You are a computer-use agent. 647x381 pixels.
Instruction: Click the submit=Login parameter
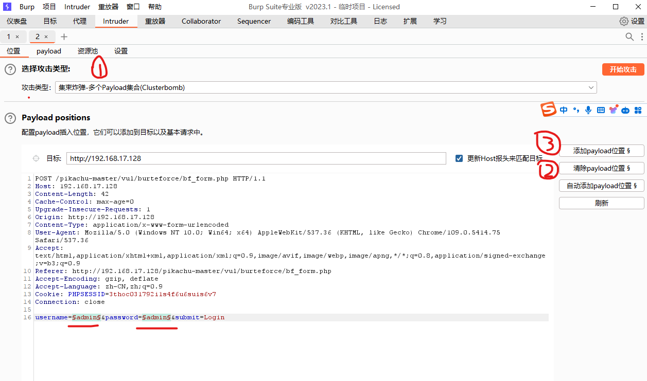200,317
